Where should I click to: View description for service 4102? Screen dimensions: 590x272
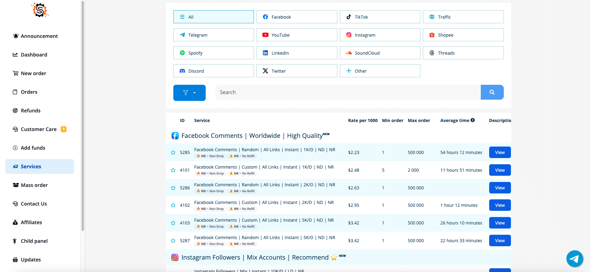coord(500,205)
